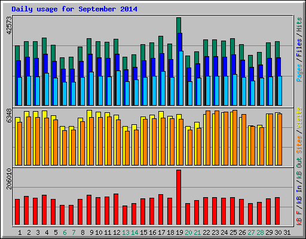Click green weekend day label 13

126,232
